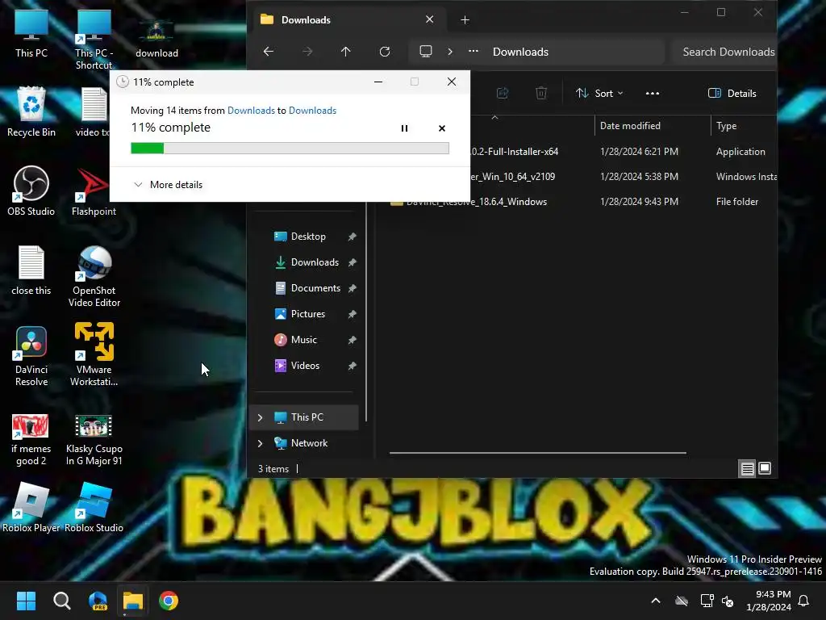Refresh the Downloads folder
Image resolution: width=826 pixels, height=620 pixels.
(385, 52)
